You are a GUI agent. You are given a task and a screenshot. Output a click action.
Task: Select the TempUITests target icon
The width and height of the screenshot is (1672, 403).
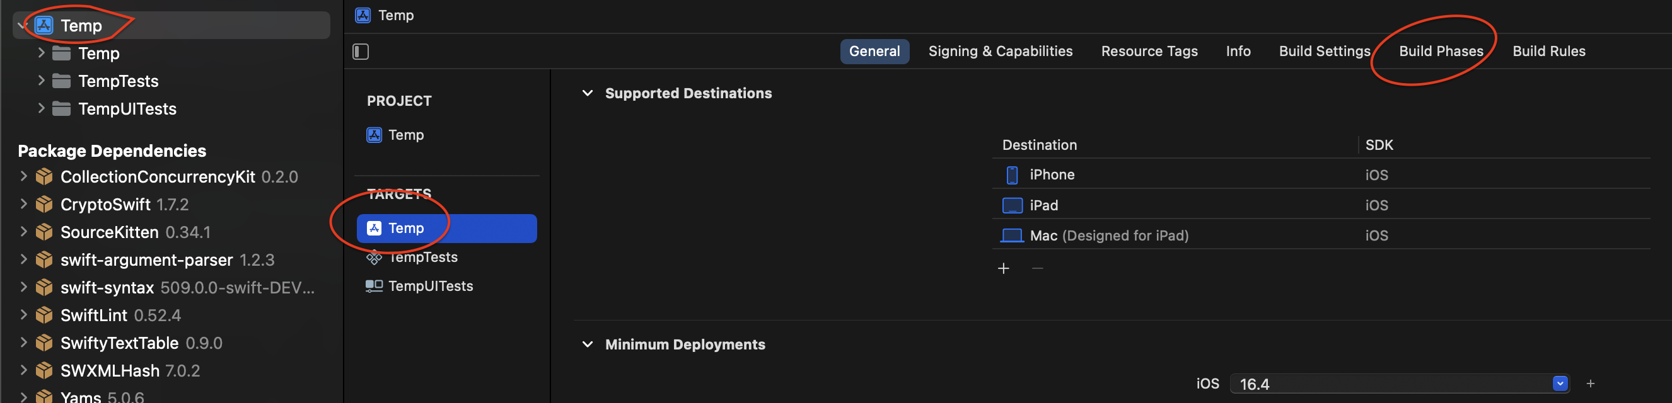374,286
